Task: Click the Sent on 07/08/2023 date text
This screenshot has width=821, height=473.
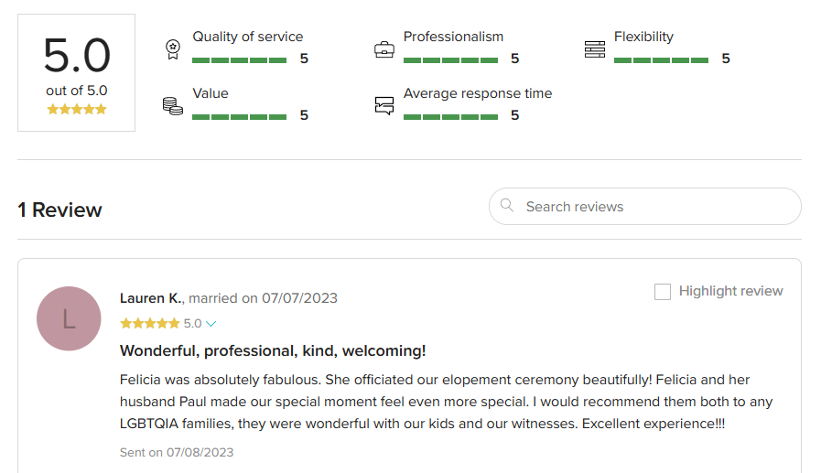Action: (x=177, y=453)
